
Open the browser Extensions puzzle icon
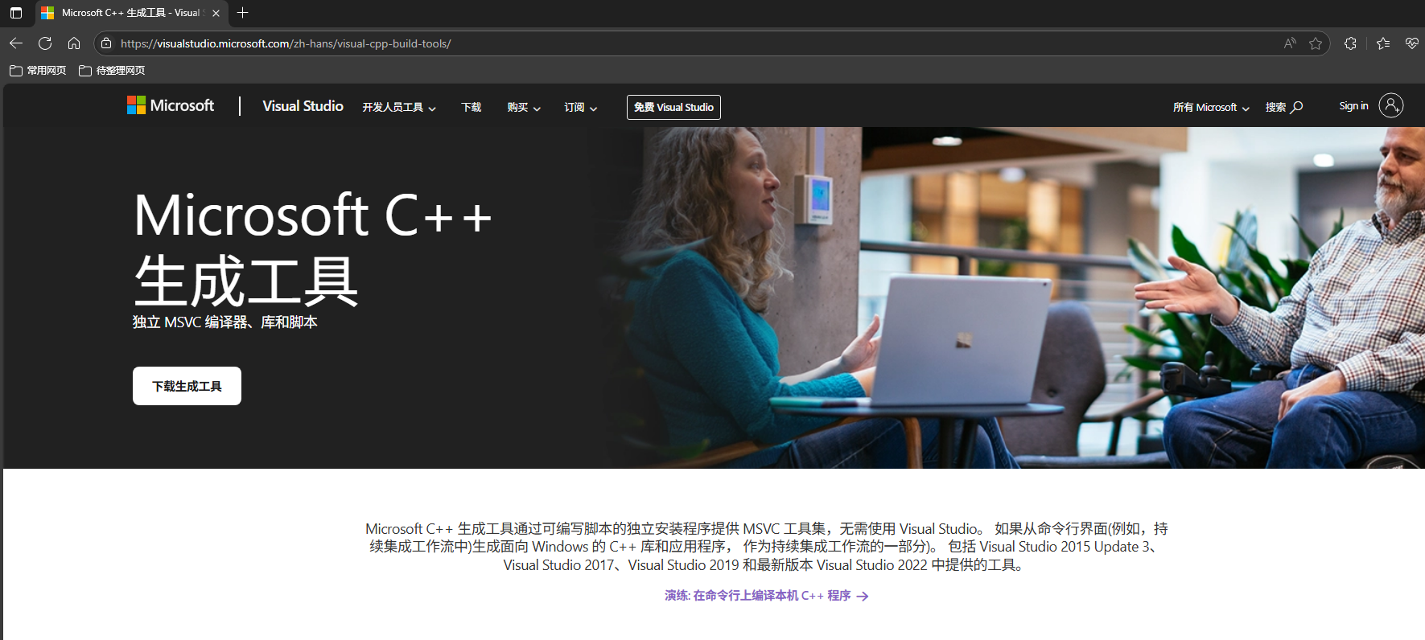pyautogui.click(x=1350, y=43)
